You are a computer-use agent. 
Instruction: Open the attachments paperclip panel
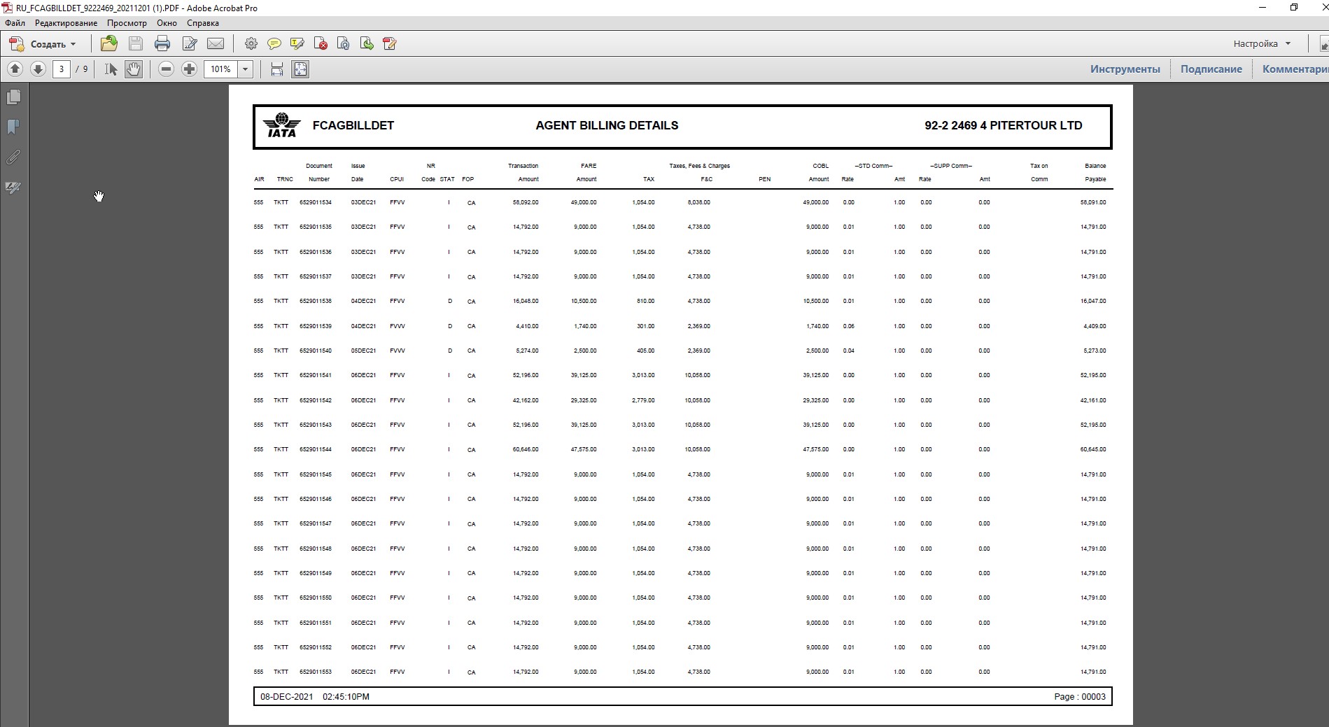click(13, 157)
